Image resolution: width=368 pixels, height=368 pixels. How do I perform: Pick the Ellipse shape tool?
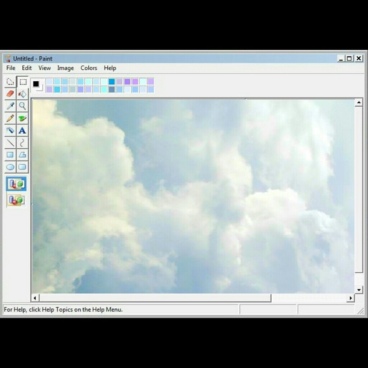[x=10, y=167]
